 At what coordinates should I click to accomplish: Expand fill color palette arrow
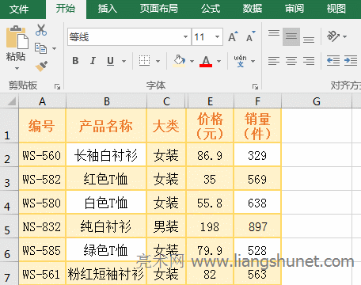coord(192,61)
